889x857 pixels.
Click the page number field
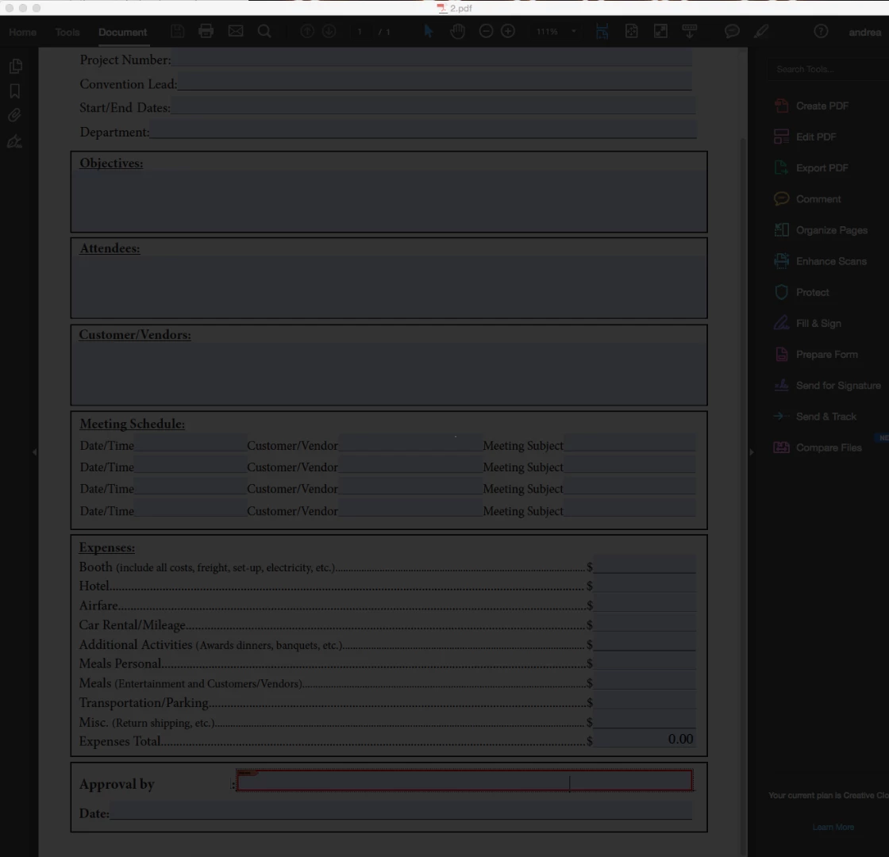[x=360, y=32]
